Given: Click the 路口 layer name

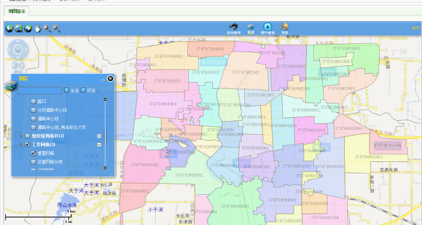Looking at the screenshot, I should pos(41,101).
